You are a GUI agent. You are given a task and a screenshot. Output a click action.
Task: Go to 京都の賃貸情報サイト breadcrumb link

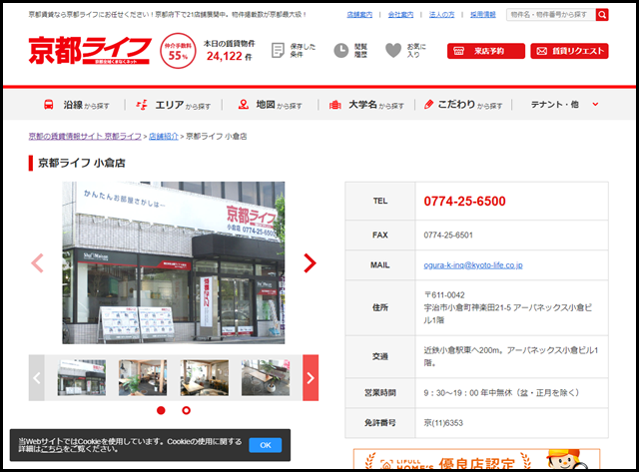[x=85, y=136]
